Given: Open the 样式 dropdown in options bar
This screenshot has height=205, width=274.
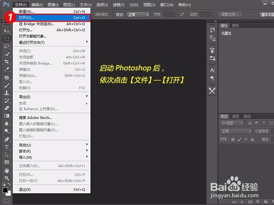Looking at the screenshot, I should point(138,14).
